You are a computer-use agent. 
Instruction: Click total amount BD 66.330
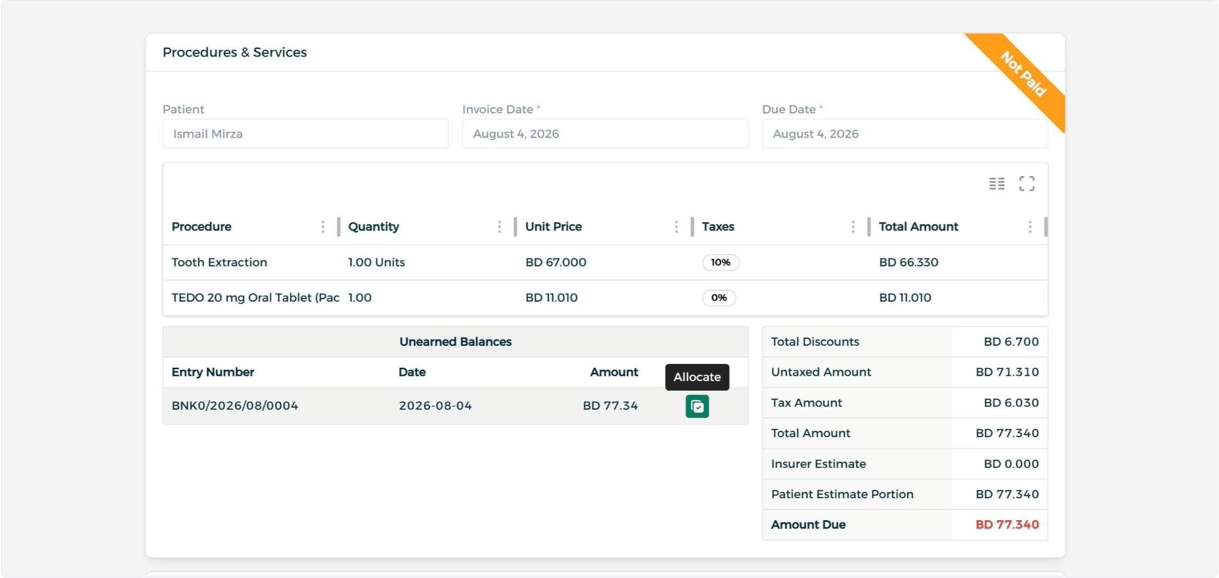click(x=909, y=262)
